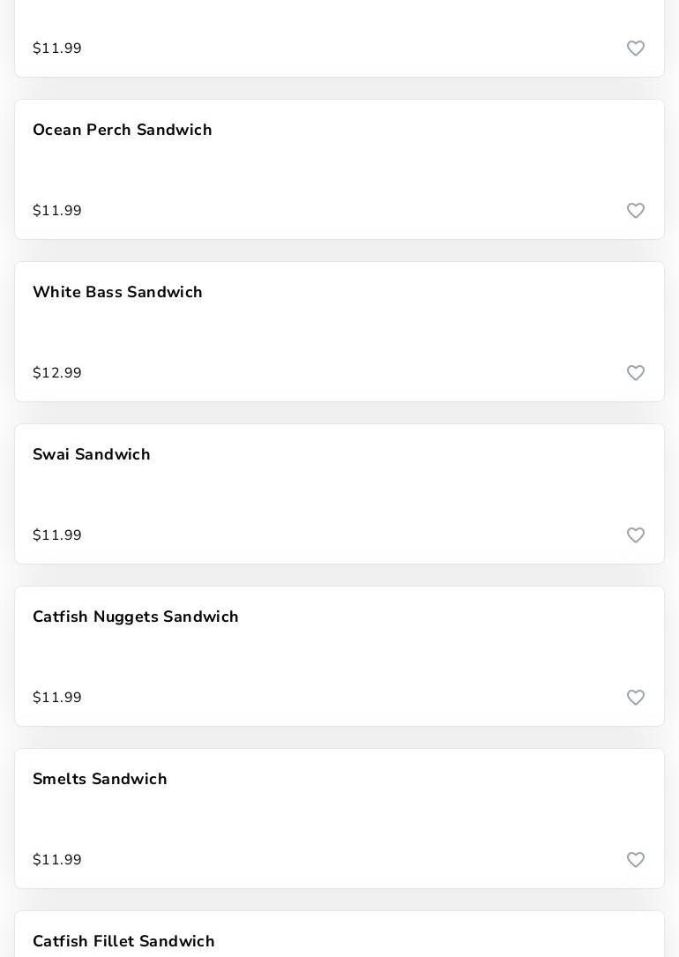679x957 pixels.
Task: Open the Swai Sandwich item name
Action: pos(92,455)
